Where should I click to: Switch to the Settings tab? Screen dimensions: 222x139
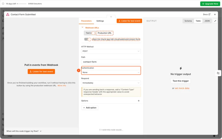[x=100, y=21]
